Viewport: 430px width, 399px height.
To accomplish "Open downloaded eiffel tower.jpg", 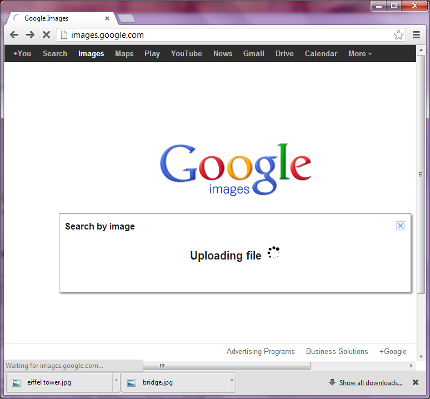I will pos(59,382).
